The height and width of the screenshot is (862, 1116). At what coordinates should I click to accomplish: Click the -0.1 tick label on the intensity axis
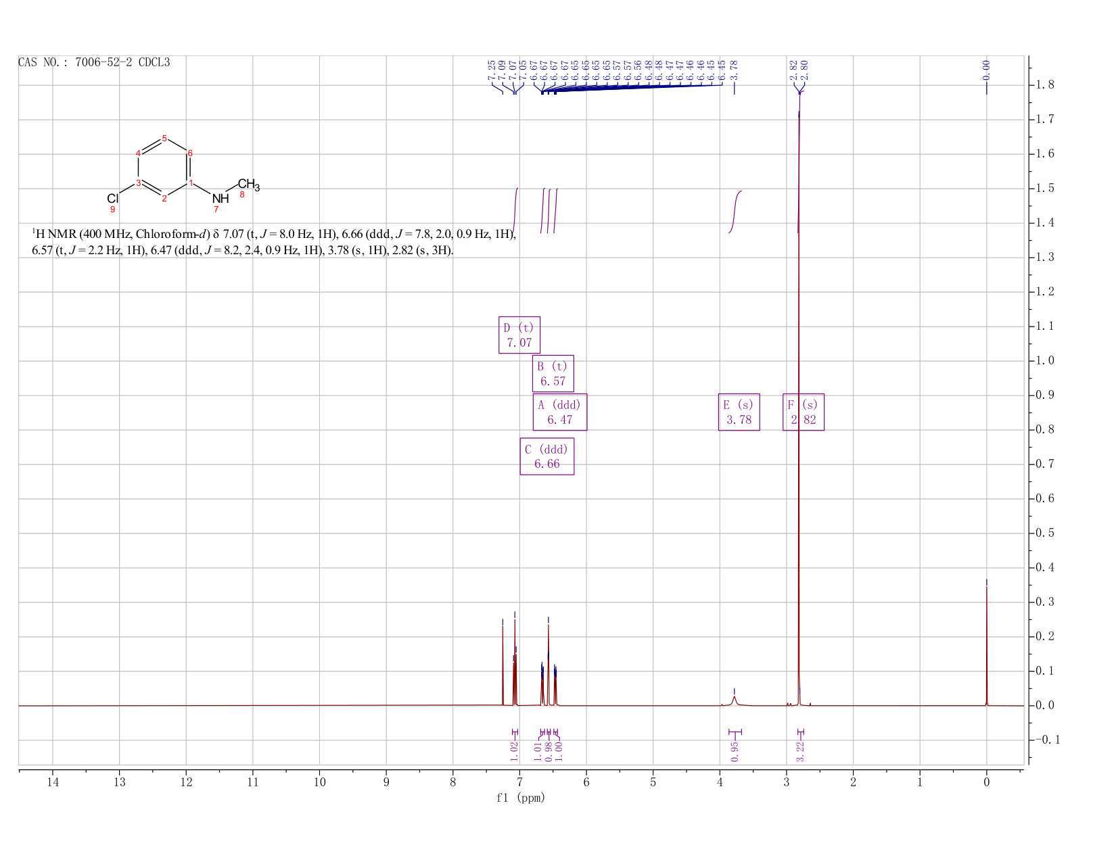point(1047,740)
